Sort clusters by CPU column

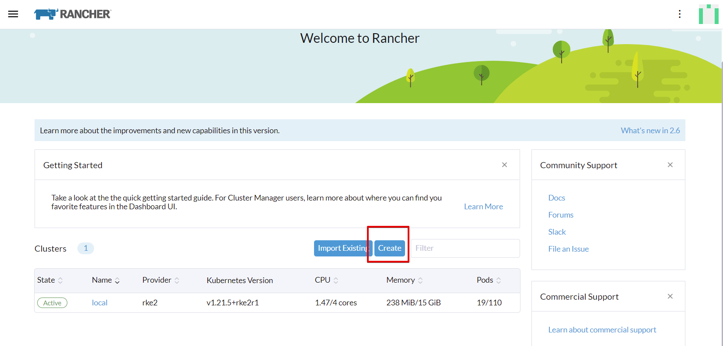tap(326, 280)
